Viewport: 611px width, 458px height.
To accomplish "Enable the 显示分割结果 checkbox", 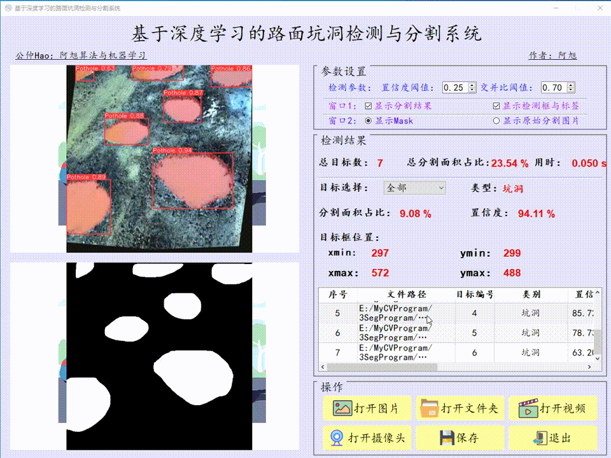I will [x=369, y=105].
